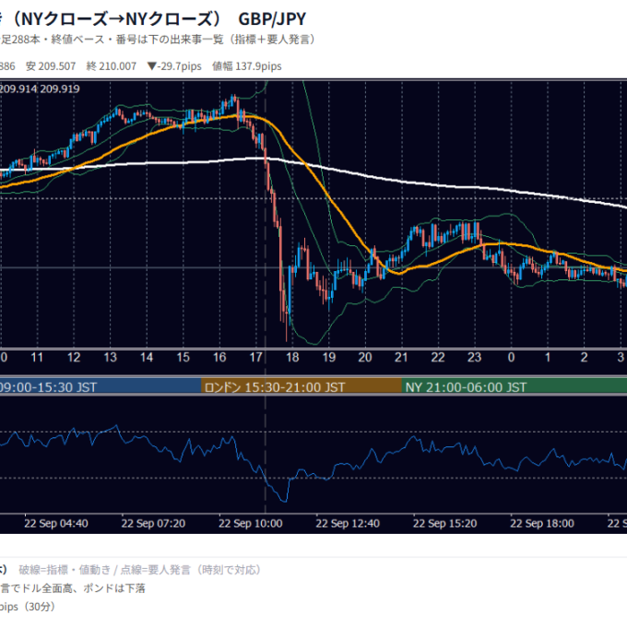Click the 22 Sep 12:40 date label
627x627 pixels.
point(348,524)
